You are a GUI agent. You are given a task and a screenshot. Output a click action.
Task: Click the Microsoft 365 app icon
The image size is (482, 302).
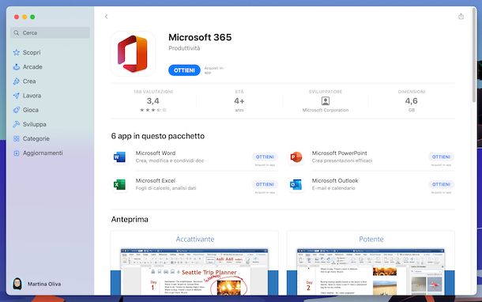(x=133, y=54)
